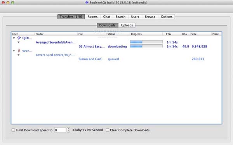The image size is (233, 145).
Task: Sort by the User column header
Action: [x=23, y=34]
